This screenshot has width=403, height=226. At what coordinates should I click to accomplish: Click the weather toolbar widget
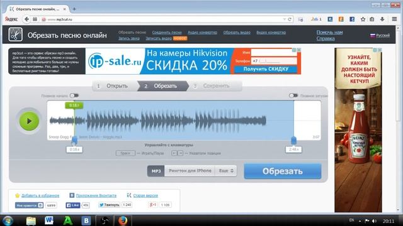[x=316, y=19]
